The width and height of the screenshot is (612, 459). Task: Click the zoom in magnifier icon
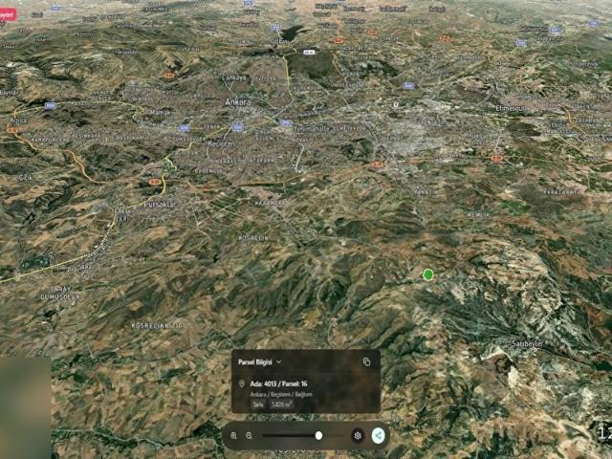tap(233, 436)
